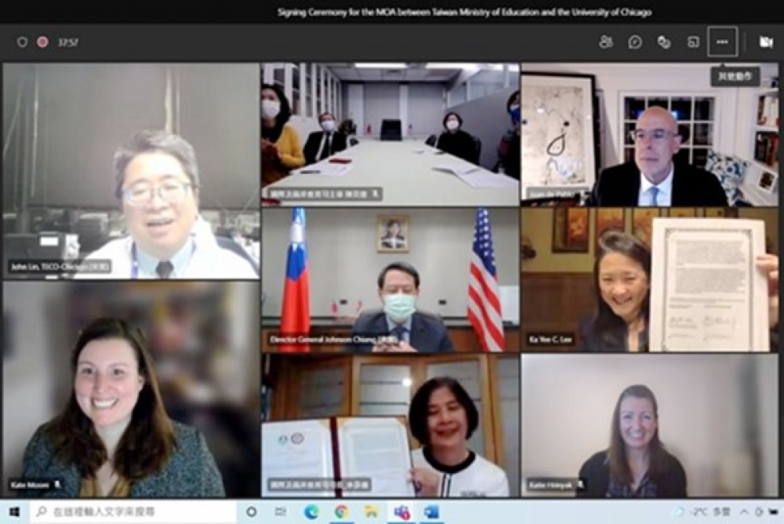This screenshot has width=784, height=524.
Task: Click the shield security icon
Action: click(22, 42)
